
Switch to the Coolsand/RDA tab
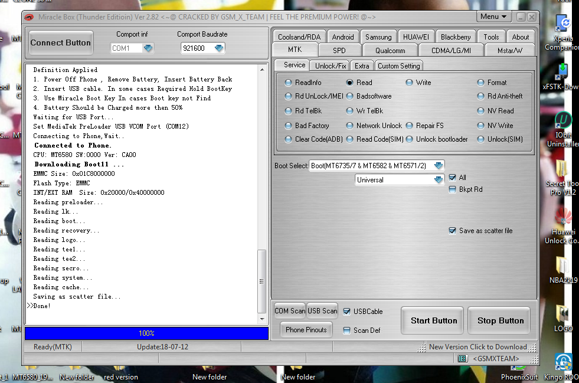(299, 37)
